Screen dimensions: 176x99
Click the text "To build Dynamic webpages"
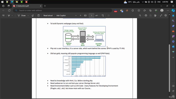61,23
